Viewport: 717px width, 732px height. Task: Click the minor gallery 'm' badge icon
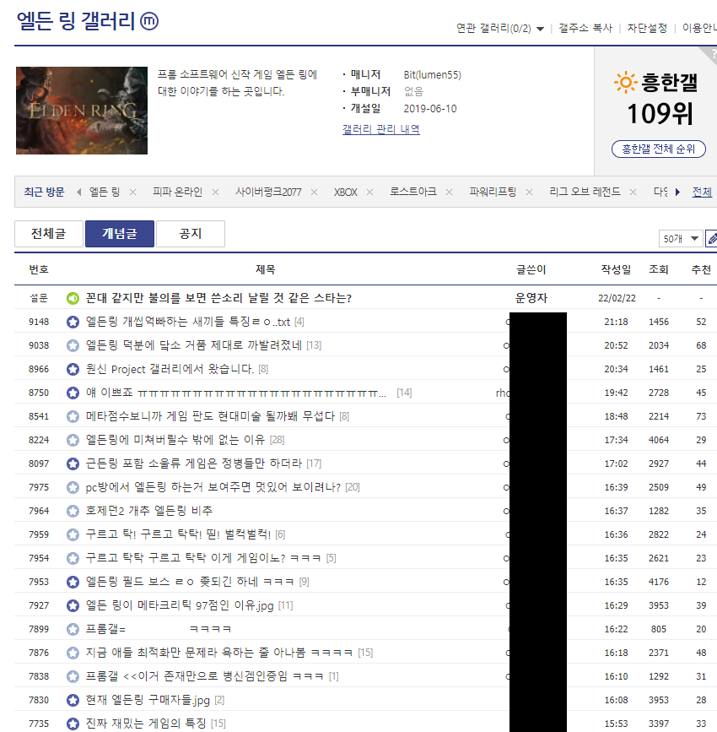point(149,21)
